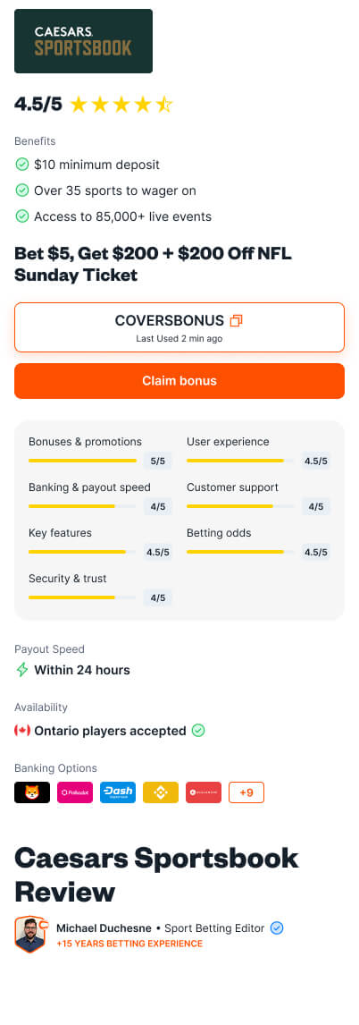Open Michael Duchesne author avatar

click(30, 934)
